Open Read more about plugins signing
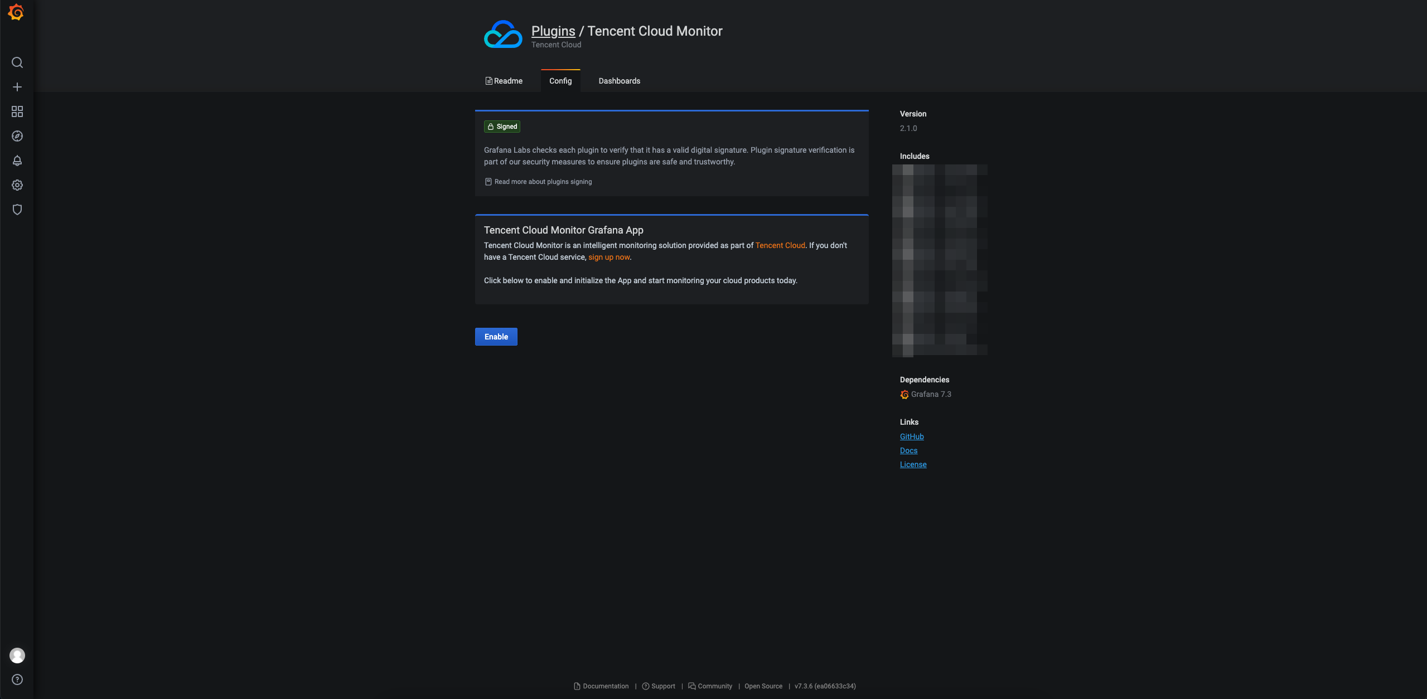Image resolution: width=1427 pixels, height=699 pixels. point(543,182)
